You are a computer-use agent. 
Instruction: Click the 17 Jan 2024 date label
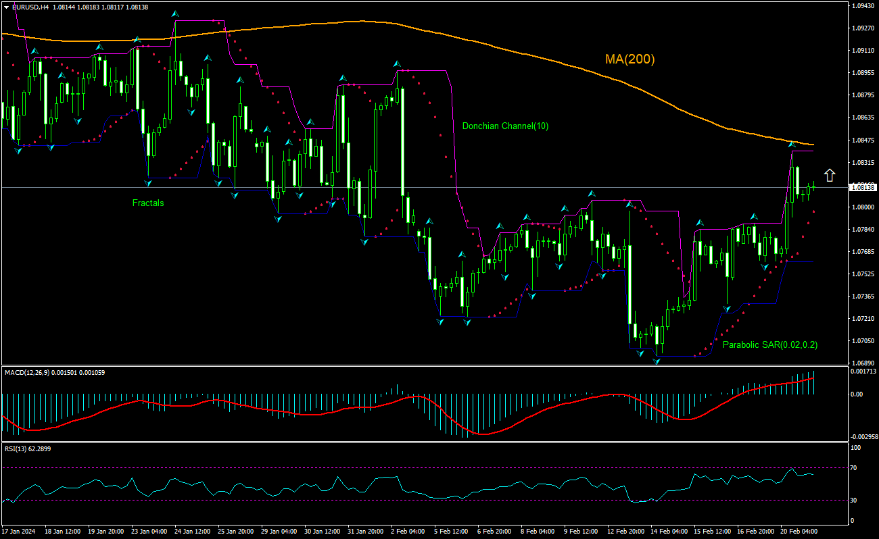[x=20, y=532]
